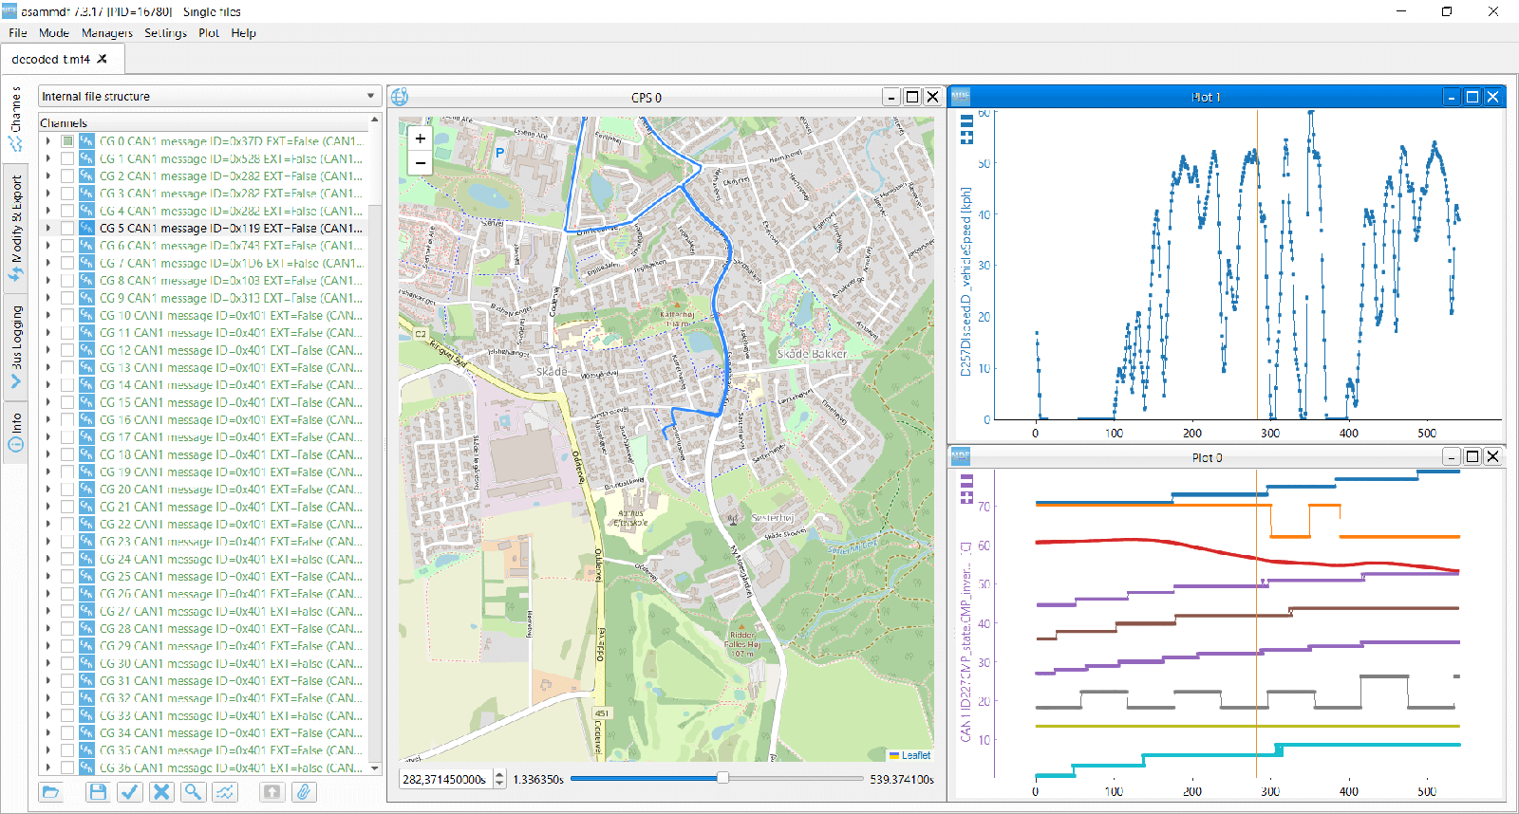Zoom out on the GPS map
1519x814 pixels.
(x=420, y=163)
